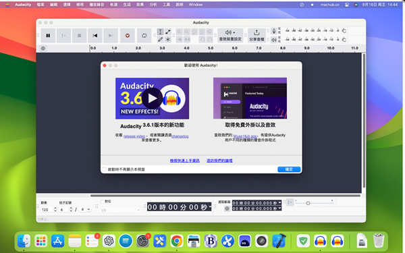This screenshot has width=405, height=253.
Task: Open the 音效裝置設定 audio setup dropdown
Action: pos(230,35)
